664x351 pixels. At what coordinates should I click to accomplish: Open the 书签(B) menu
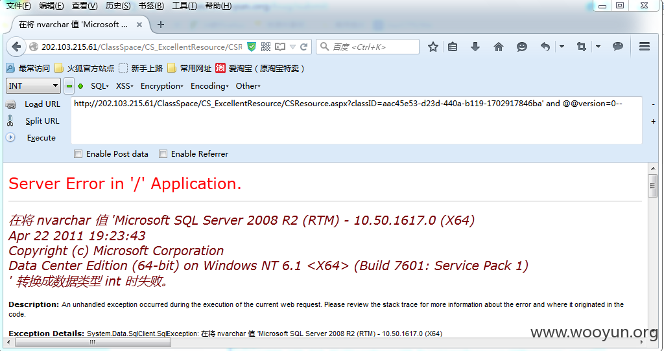(x=151, y=5)
